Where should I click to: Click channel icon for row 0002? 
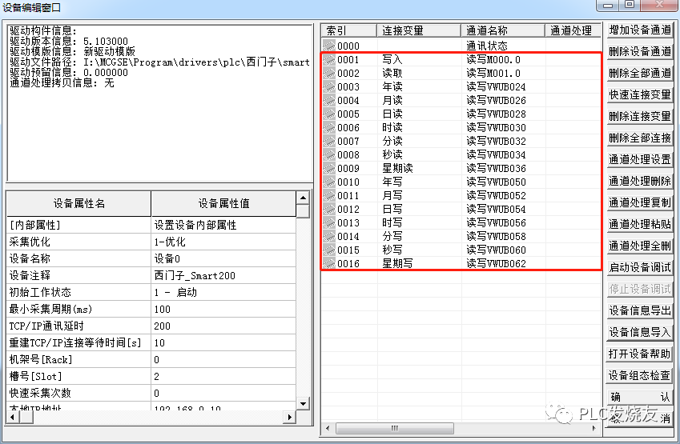[329, 73]
